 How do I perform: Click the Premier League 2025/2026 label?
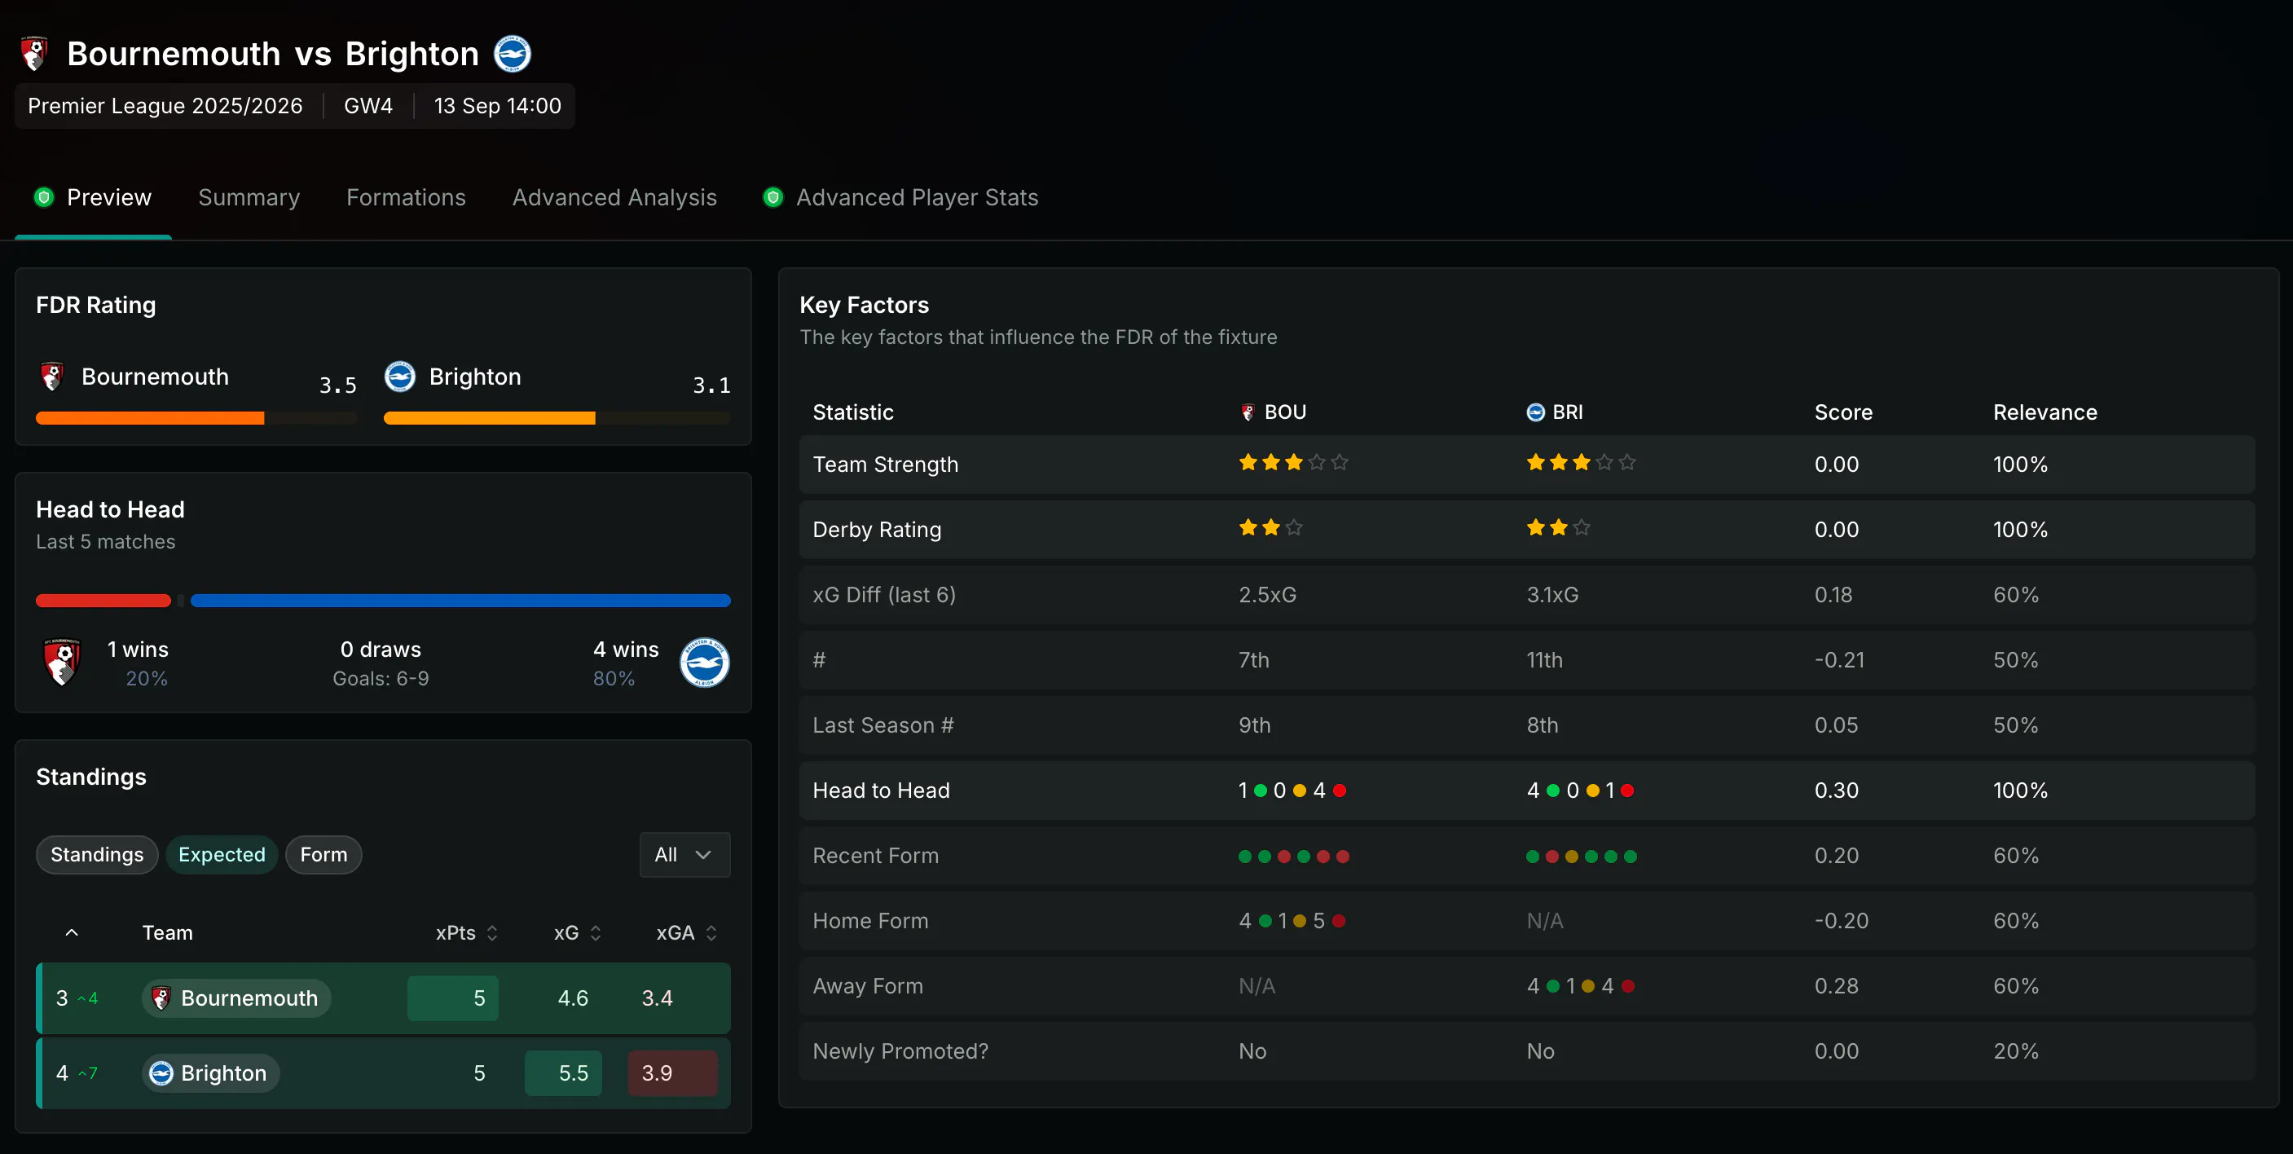tap(165, 106)
